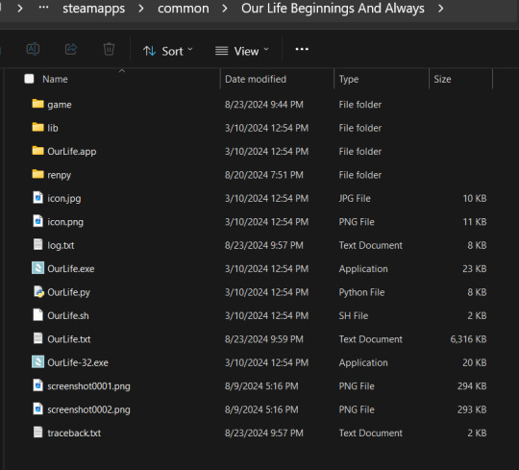Select the OurLife.sh file icon
519x470 pixels.
38,315
